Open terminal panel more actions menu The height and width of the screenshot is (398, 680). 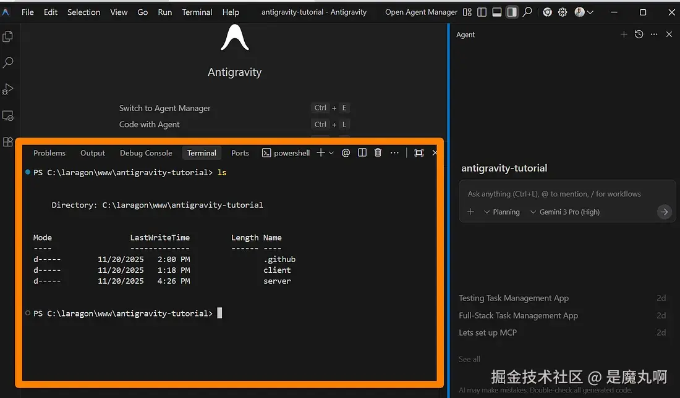[394, 152]
